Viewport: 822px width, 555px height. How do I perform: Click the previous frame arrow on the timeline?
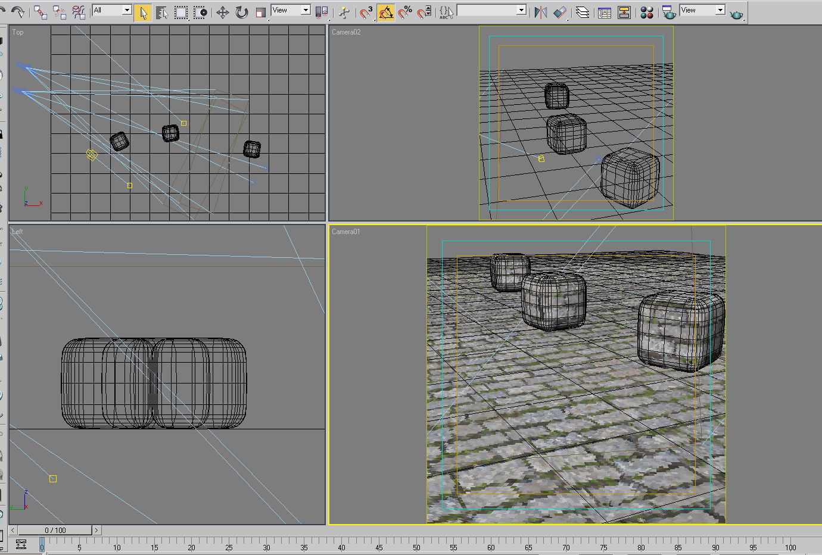pyautogui.click(x=12, y=529)
